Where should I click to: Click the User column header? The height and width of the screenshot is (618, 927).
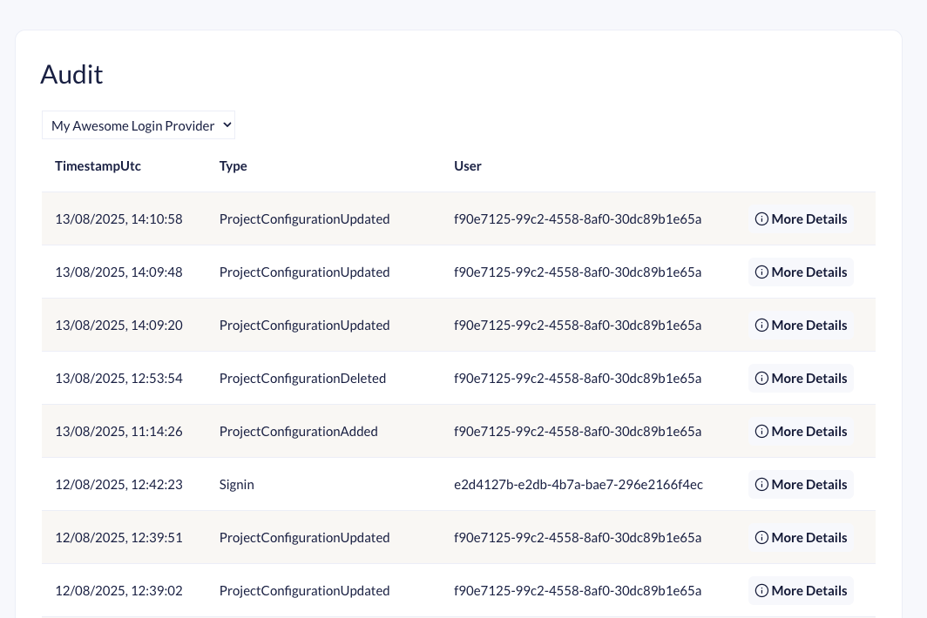pyautogui.click(x=467, y=166)
